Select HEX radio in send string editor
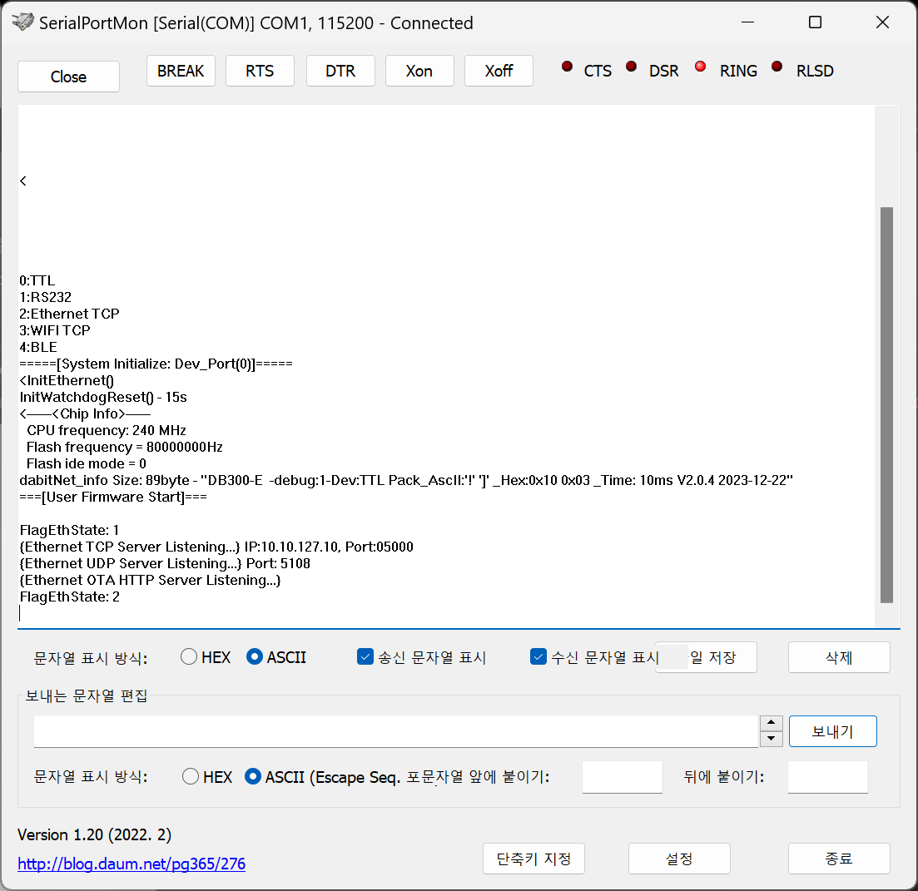This screenshot has height=891, width=918. coord(191,777)
